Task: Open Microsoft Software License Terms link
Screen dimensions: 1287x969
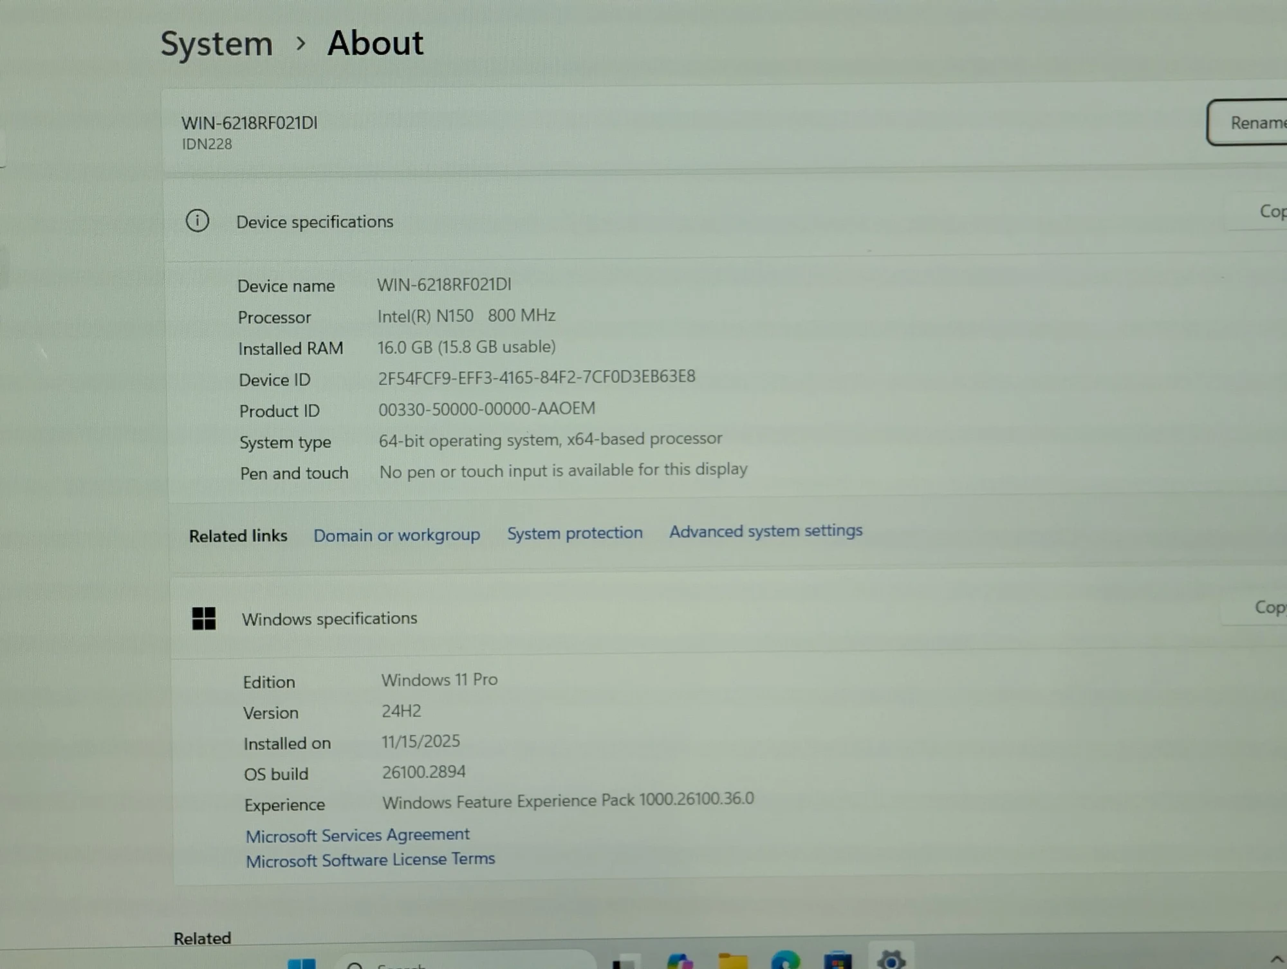Action: [371, 860]
